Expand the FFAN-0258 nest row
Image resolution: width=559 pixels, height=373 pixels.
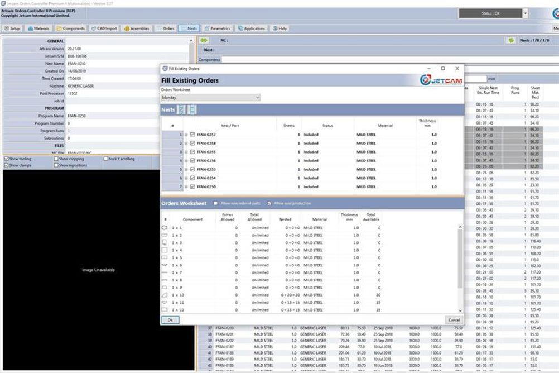[186, 143]
